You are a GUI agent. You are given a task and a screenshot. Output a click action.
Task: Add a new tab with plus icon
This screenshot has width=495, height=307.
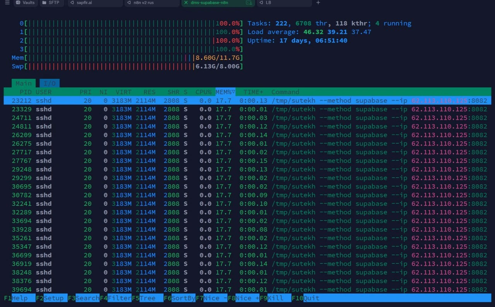click(x=318, y=3)
